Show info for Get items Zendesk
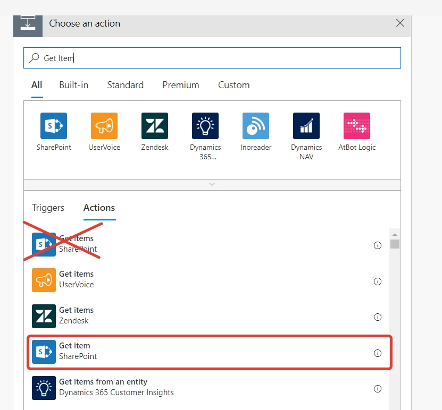 378,317
